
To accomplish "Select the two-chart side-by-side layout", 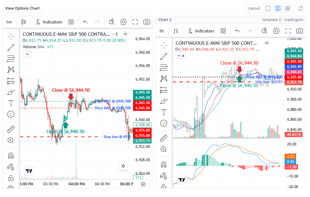I will click(278, 8).
